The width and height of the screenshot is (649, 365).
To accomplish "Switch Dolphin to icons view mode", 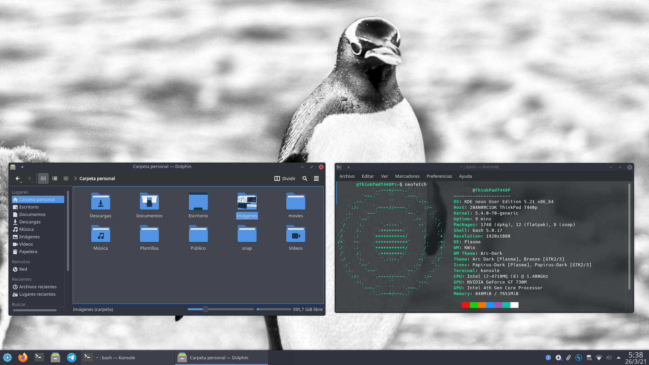I will point(43,178).
